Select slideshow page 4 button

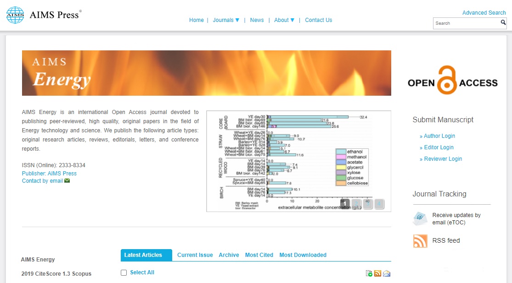[x=379, y=204]
